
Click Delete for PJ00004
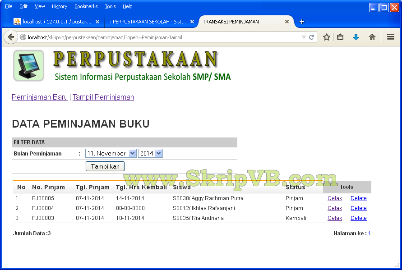(x=358, y=208)
